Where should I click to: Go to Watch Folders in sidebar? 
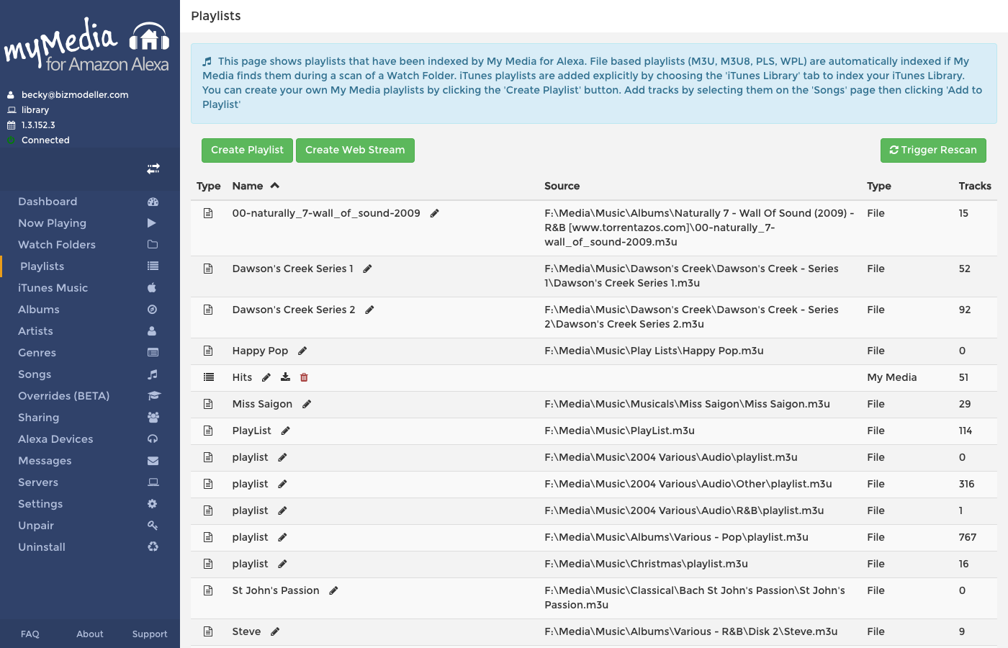(x=56, y=245)
